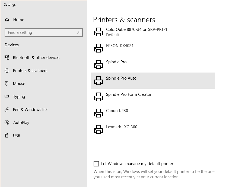Go to Home in Settings

[19, 20]
